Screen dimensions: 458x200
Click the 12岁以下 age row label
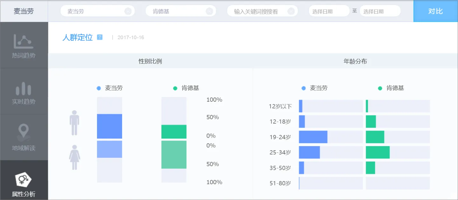pos(280,106)
